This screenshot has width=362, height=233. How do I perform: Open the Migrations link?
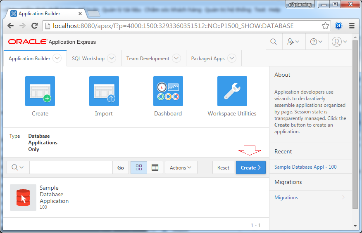coord(286,198)
